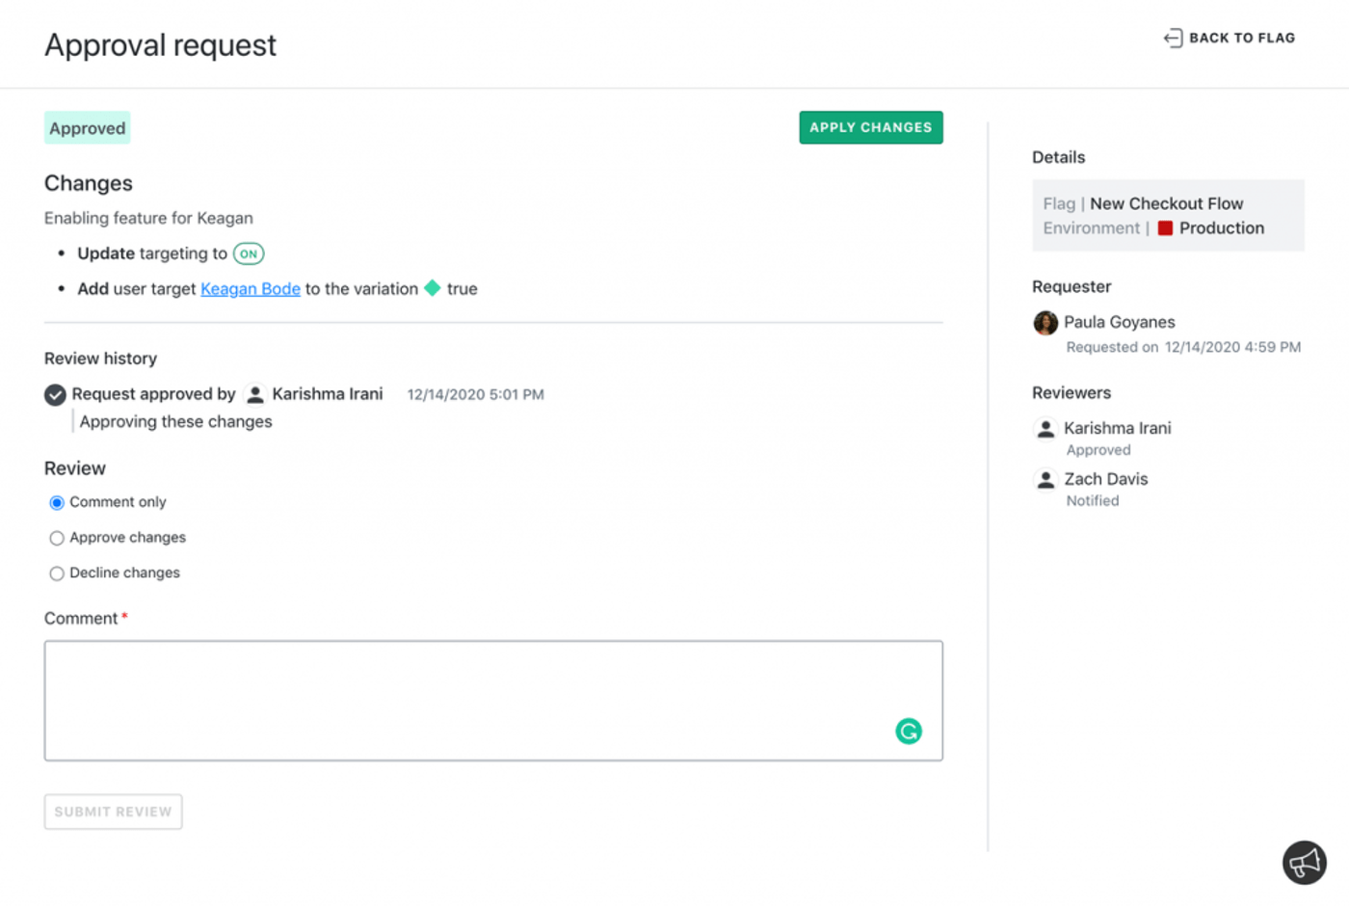Click the Approved status badge

point(87,127)
